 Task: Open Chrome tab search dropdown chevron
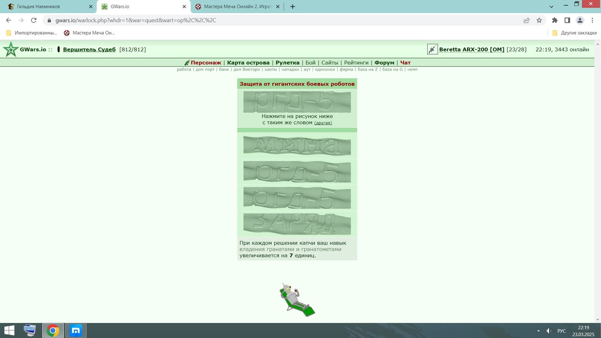[552, 6]
